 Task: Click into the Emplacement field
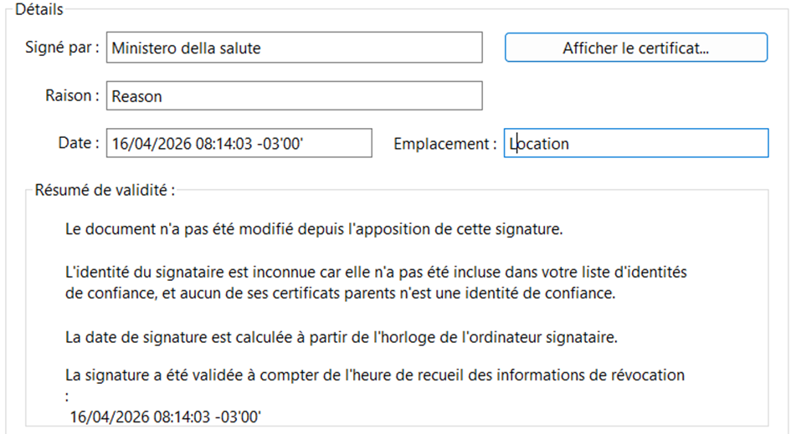tap(636, 143)
